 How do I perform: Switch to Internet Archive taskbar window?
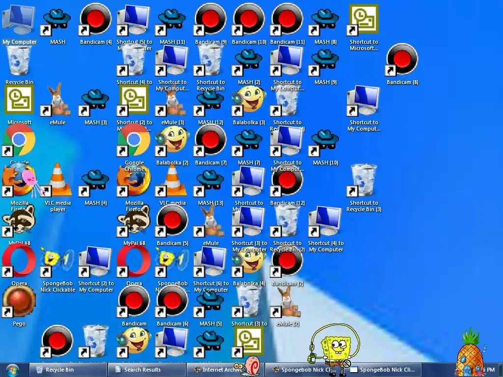coord(225,370)
